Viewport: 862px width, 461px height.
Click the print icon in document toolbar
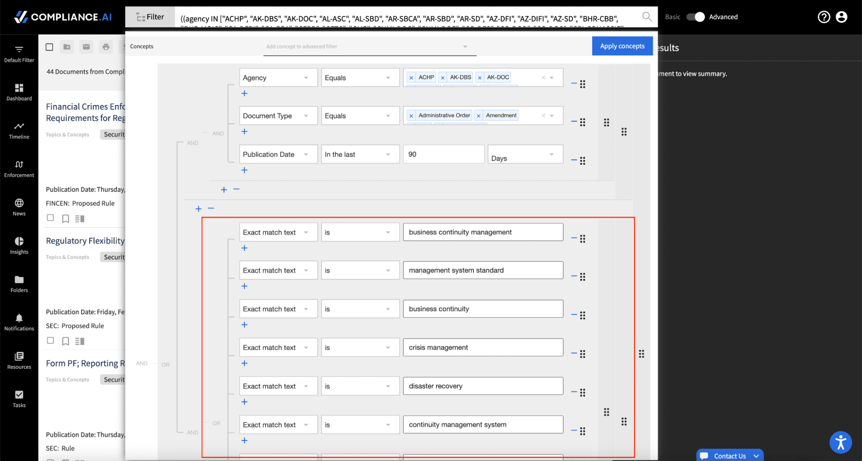click(x=106, y=47)
